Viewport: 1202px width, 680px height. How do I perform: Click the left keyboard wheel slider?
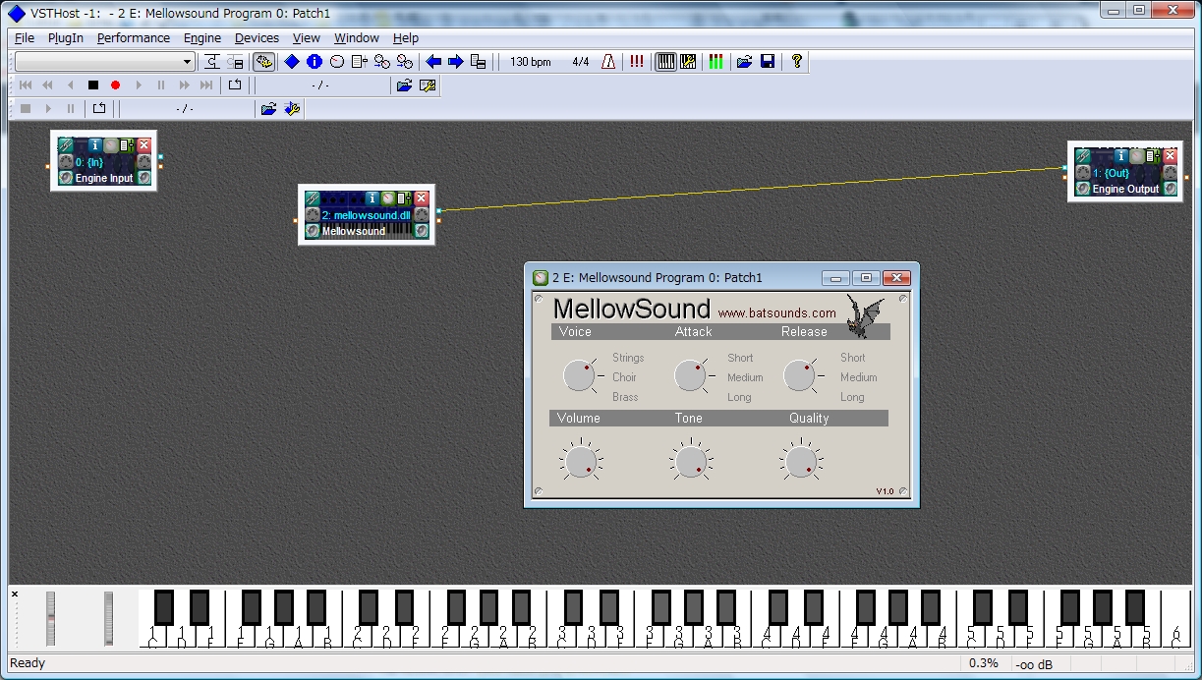tap(50, 618)
